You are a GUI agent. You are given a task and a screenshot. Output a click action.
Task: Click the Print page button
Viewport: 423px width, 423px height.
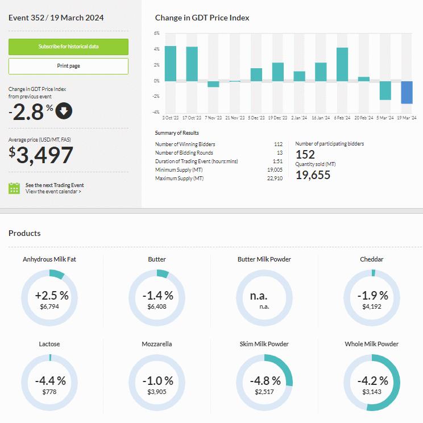pos(69,66)
